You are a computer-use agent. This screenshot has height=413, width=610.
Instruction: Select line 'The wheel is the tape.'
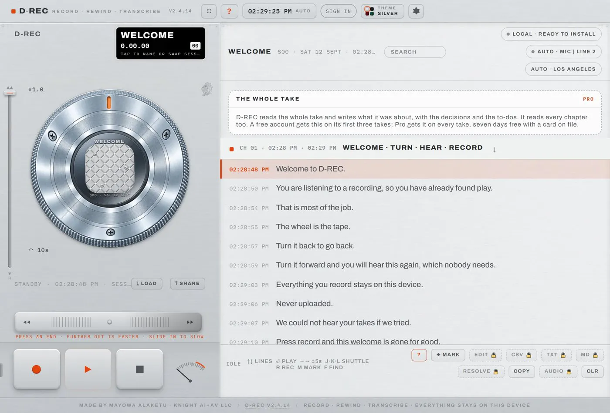point(415,227)
